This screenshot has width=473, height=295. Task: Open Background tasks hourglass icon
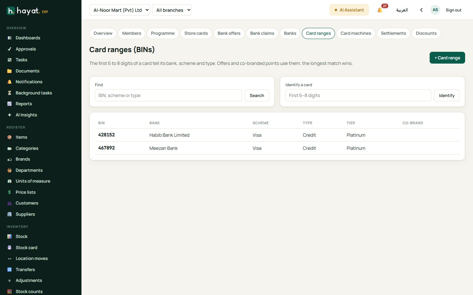click(10, 93)
